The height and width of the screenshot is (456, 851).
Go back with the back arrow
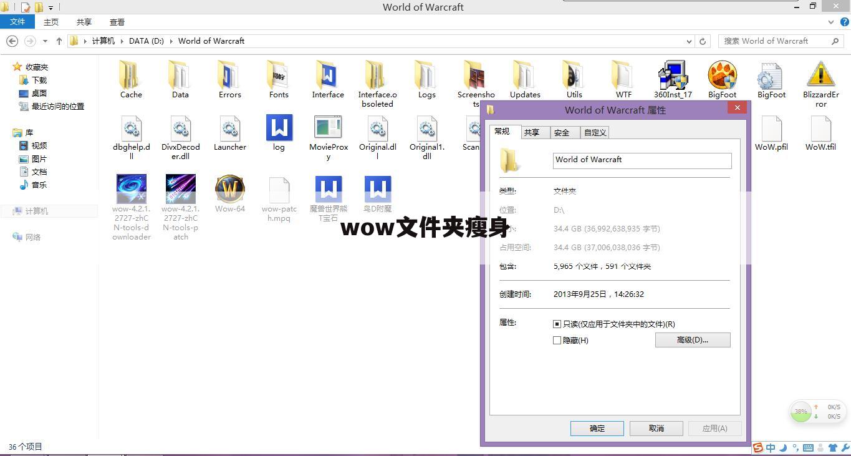[x=12, y=41]
